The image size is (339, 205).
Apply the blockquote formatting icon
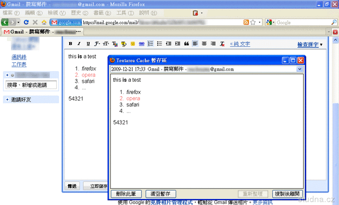tap(186, 44)
